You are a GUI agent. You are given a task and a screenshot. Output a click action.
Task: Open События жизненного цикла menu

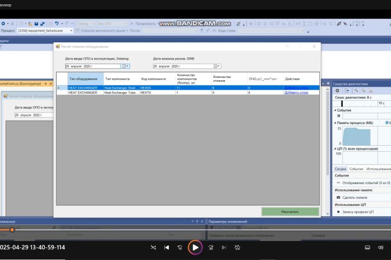pyautogui.click(x=102, y=30)
